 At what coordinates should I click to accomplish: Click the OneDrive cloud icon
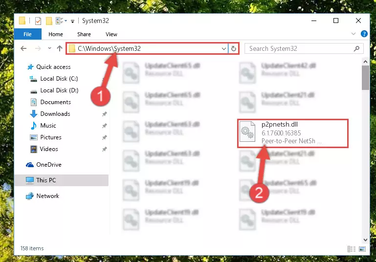click(x=30, y=165)
